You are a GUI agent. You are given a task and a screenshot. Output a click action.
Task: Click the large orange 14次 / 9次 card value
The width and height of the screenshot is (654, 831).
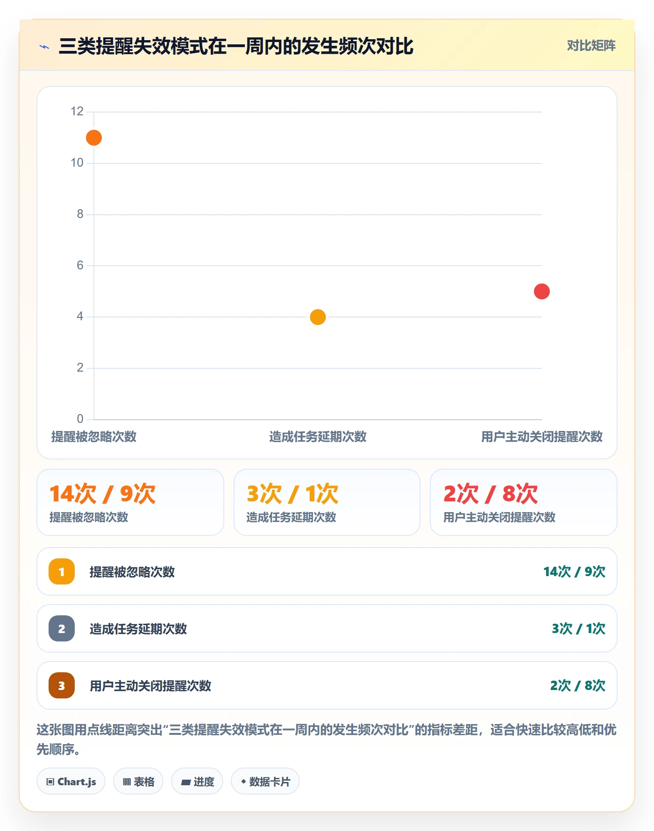[x=102, y=493]
